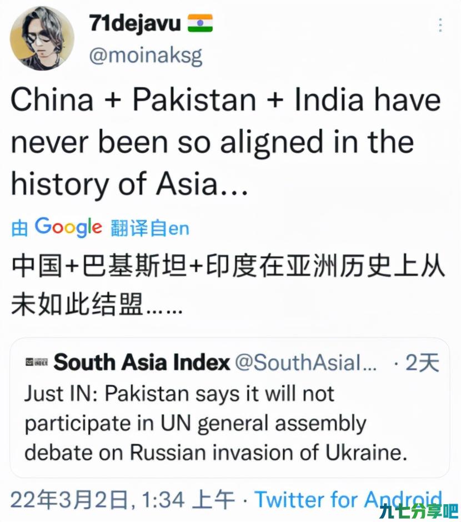Click the 1:34 上午 time text
461x522 pixels.
click(x=188, y=500)
